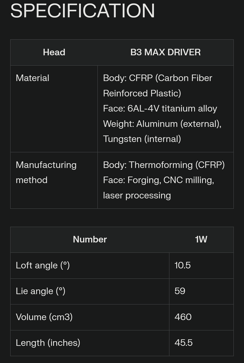Click the Material row label
Screen dimensions: 244x363
[x=33, y=78]
